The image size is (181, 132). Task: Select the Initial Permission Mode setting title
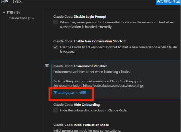81,125
